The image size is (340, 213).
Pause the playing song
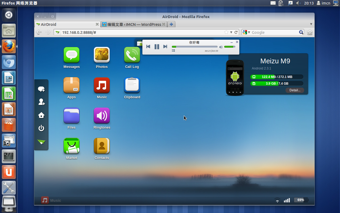(157, 47)
